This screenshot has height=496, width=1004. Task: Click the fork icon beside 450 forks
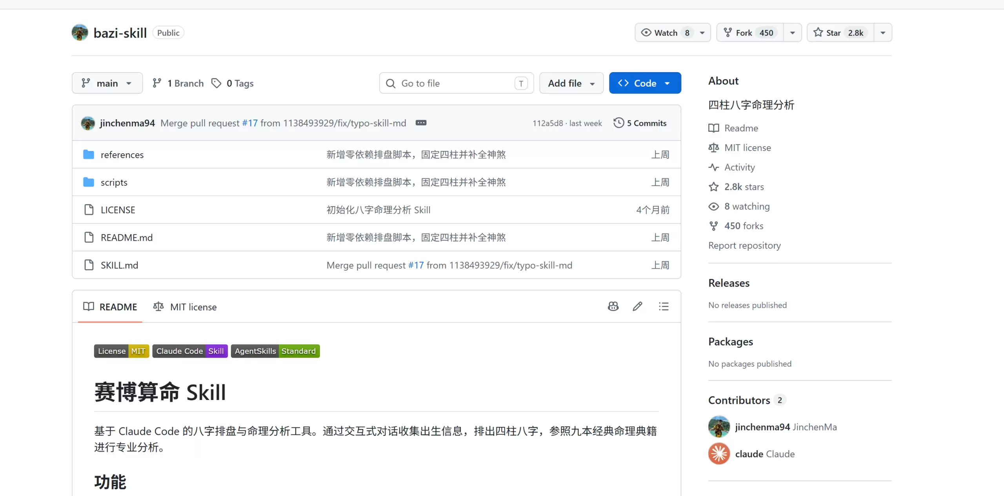pyautogui.click(x=714, y=226)
